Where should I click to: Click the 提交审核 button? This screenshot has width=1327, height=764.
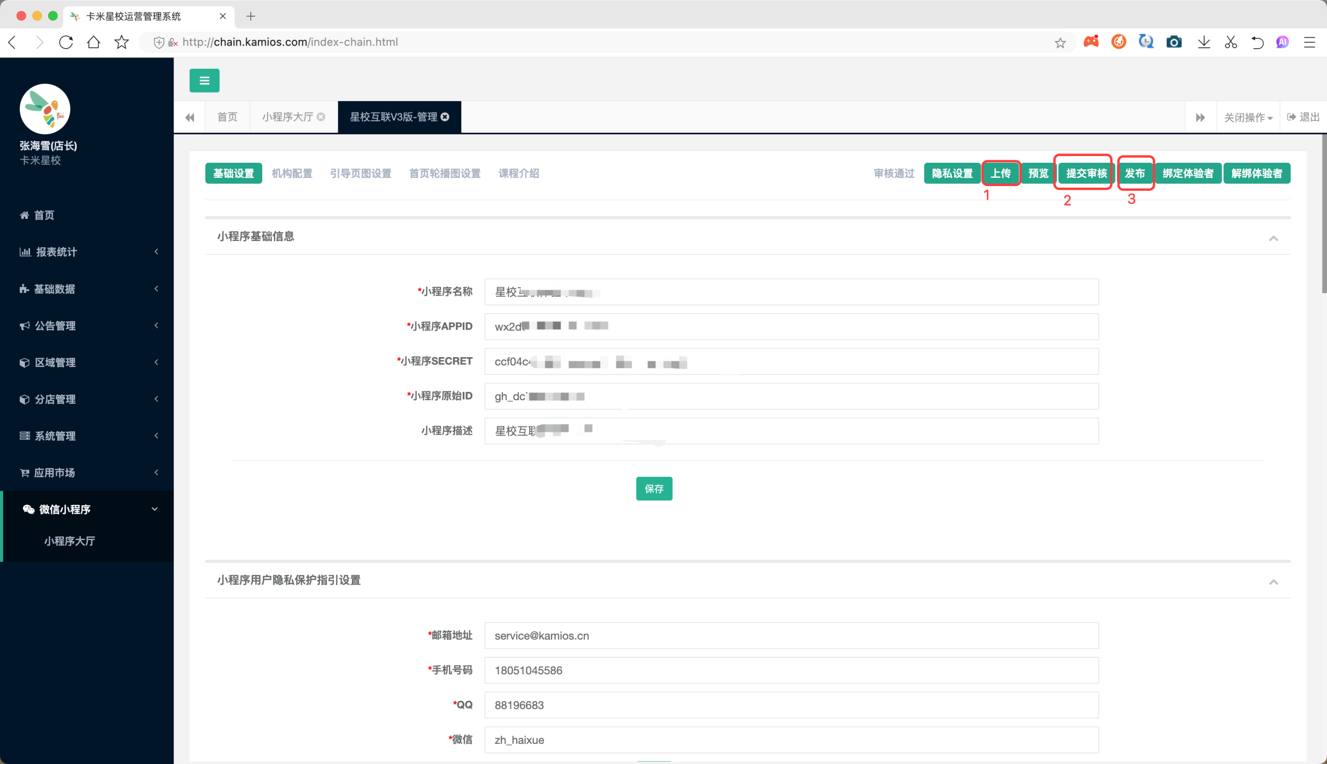tap(1086, 174)
